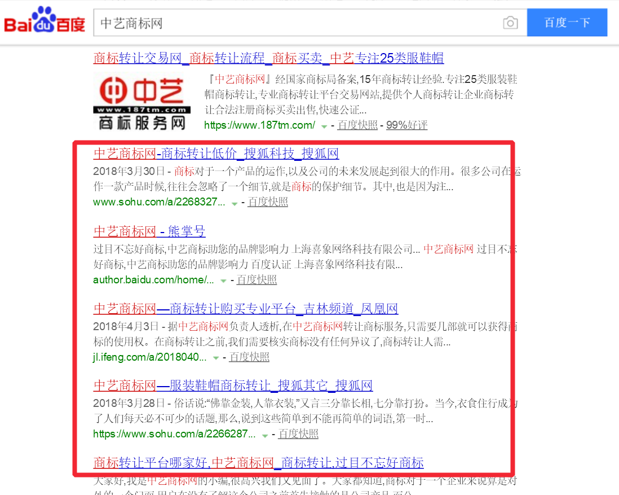Image resolution: width=619 pixels, height=495 pixels.
Task: Open camera image search icon
Action: 510,23
